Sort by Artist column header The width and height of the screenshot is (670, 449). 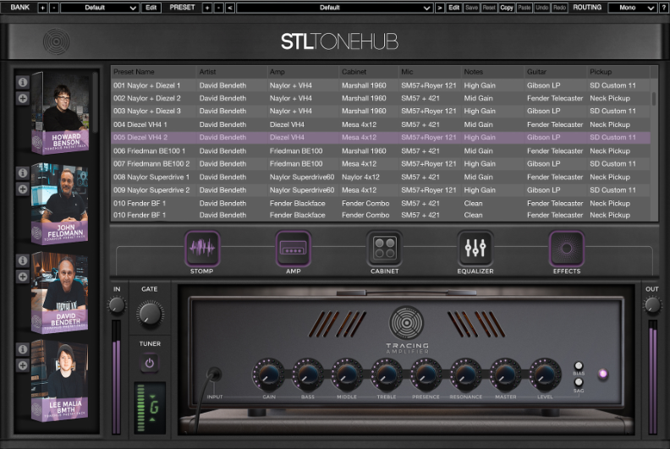tap(232, 72)
